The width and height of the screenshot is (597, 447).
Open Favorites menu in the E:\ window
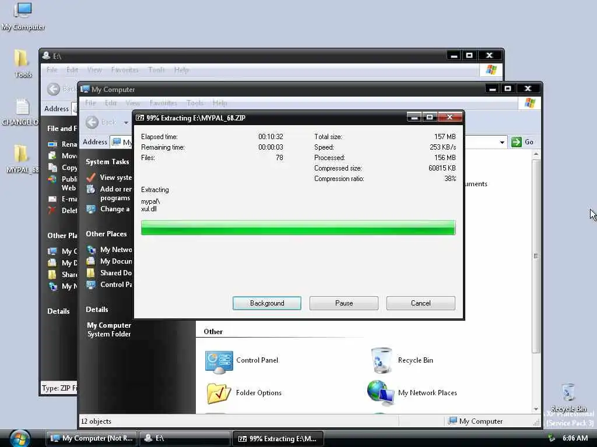coord(125,70)
